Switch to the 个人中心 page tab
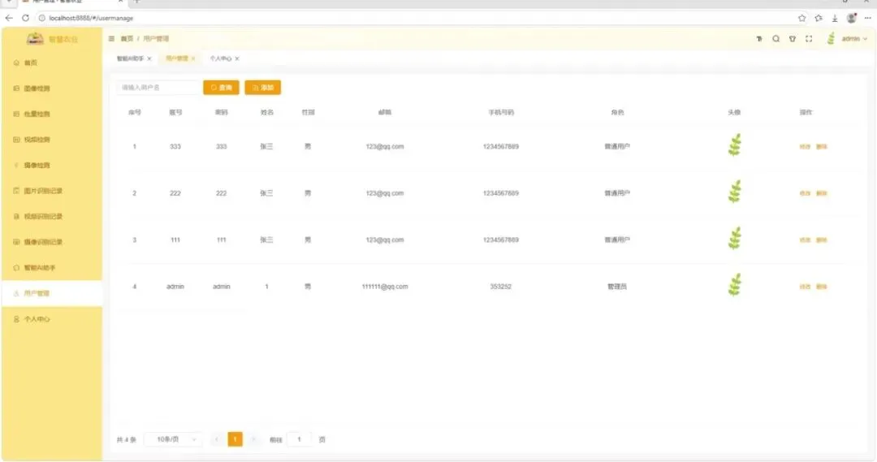The image size is (877, 462). pyautogui.click(x=220, y=58)
